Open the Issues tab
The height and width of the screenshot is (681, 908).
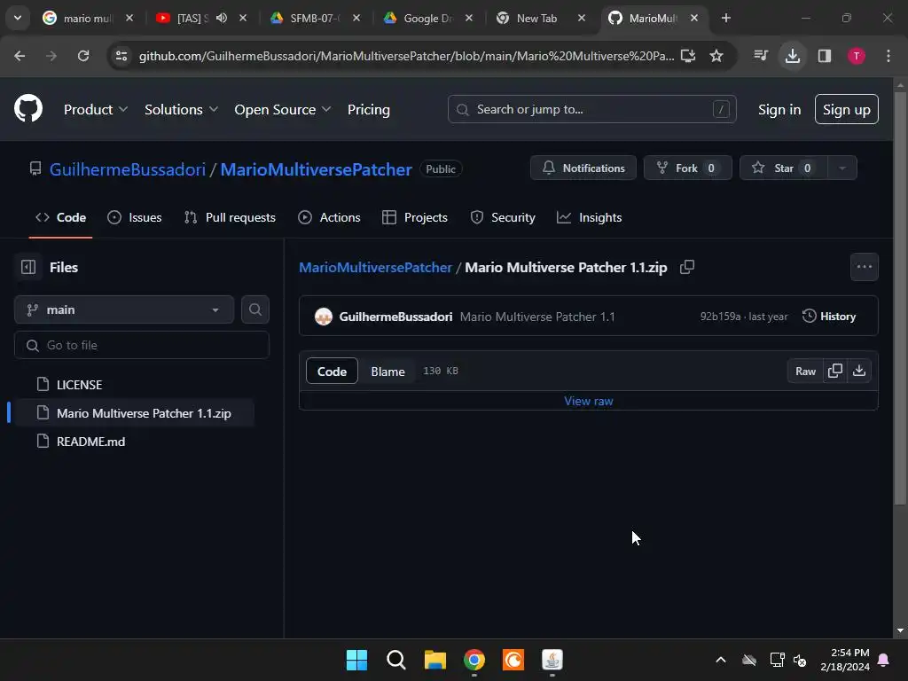point(135,218)
